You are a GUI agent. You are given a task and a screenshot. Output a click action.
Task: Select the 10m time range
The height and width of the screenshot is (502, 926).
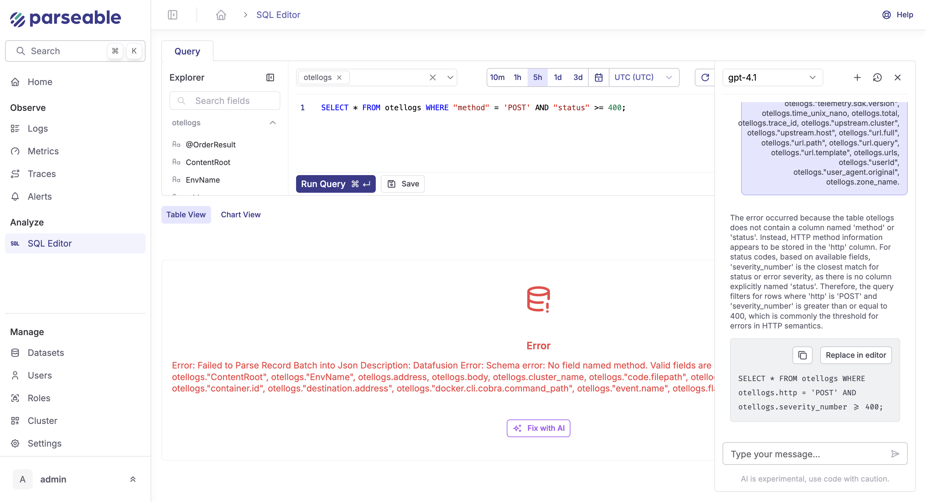coord(497,77)
